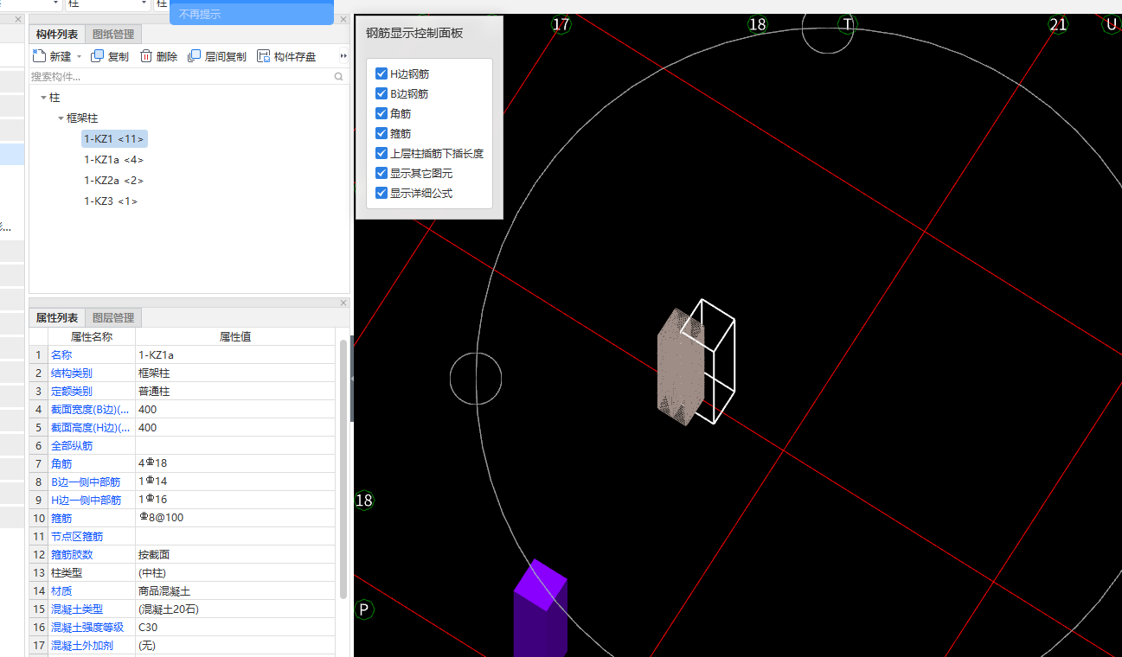Uncheck the H边钢筋 checkbox

click(x=381, y=74)
